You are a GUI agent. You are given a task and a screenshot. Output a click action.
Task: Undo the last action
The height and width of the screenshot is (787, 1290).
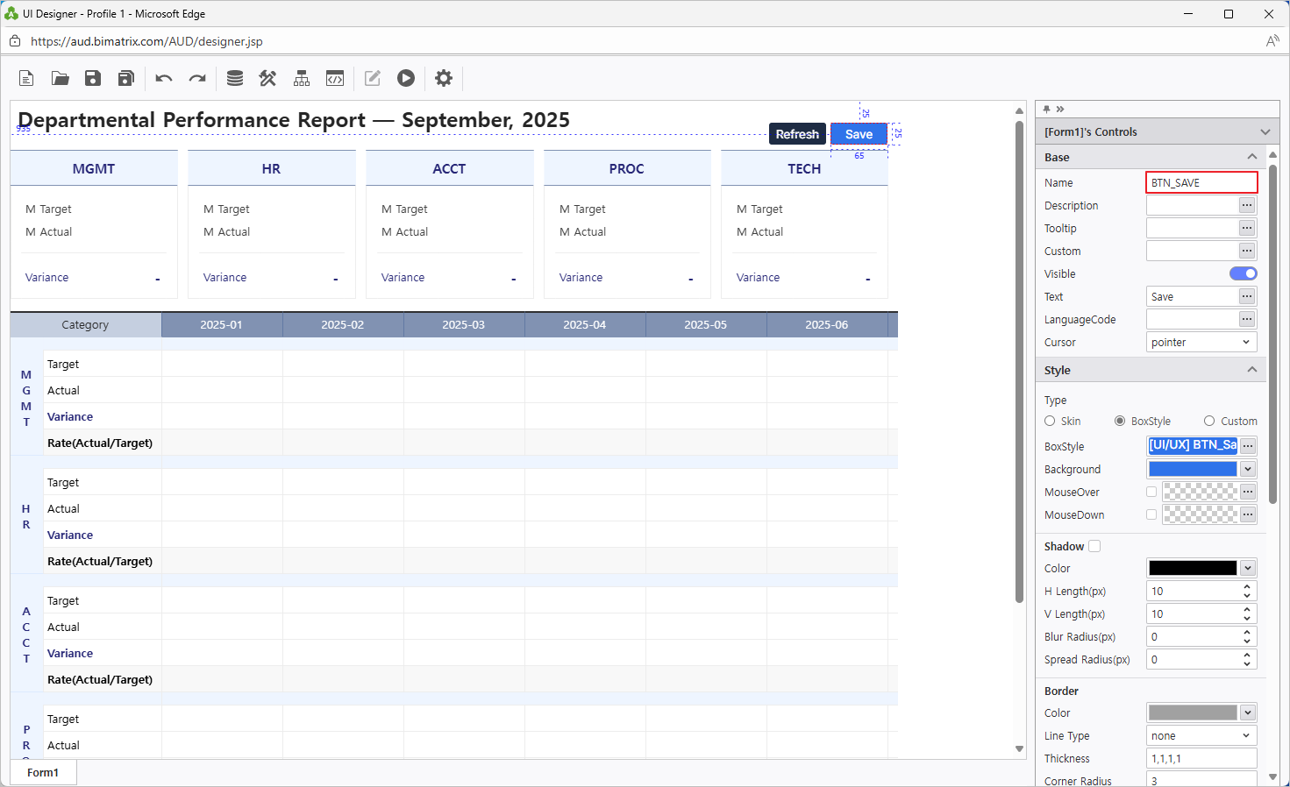point(164,79)
